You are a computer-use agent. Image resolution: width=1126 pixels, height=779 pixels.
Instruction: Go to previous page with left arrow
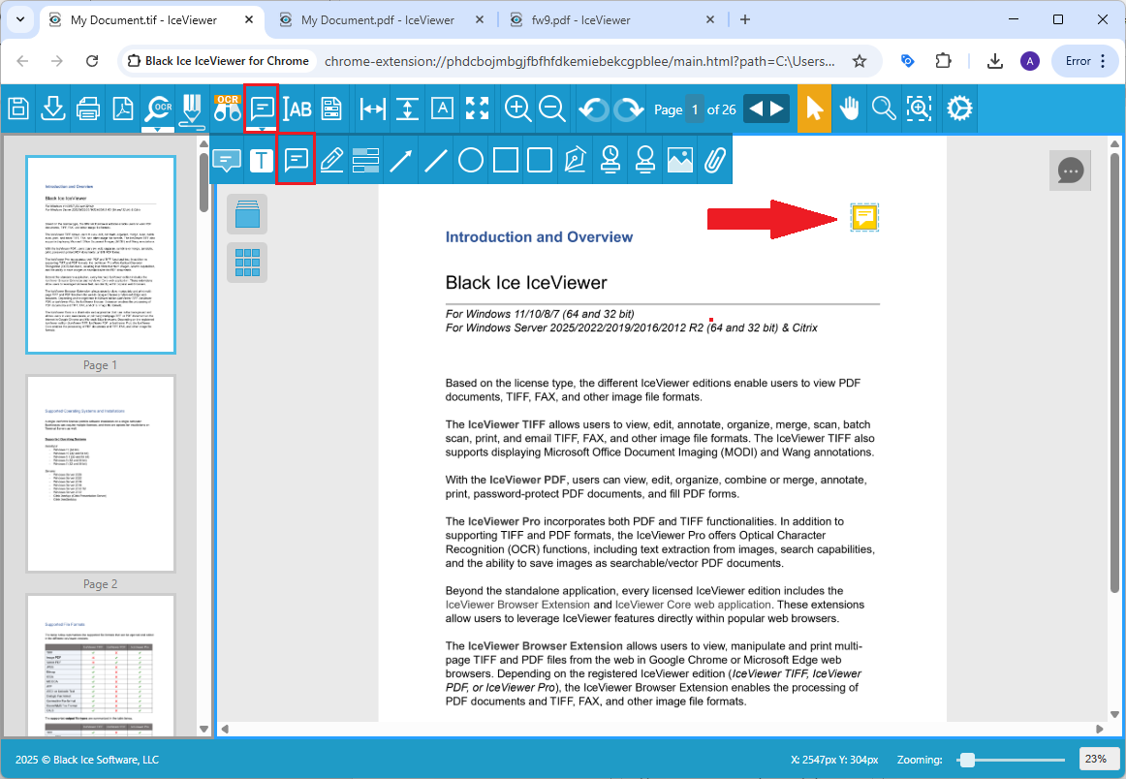tap(756, 109)
